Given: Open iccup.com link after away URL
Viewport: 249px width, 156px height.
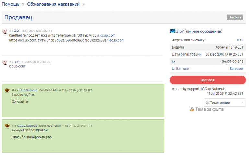Looking at the screenshot, I should (116, 40).
